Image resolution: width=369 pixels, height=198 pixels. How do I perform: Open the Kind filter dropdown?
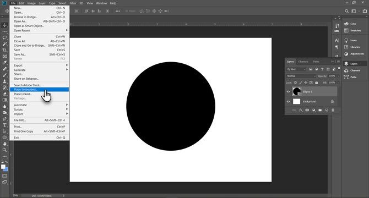click(x=296, y=69)
